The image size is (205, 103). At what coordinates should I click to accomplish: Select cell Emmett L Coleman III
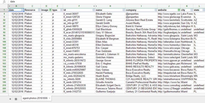[110, 54]
